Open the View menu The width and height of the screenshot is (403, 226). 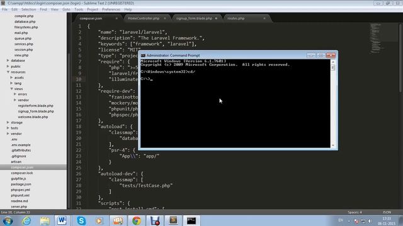[x=55, y=9]
